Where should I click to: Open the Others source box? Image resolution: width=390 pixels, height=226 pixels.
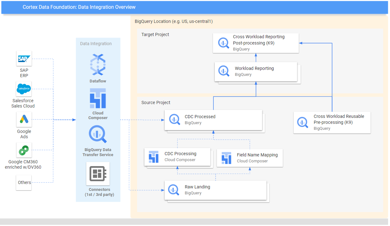pyautogui.click(x=24, y=182)
